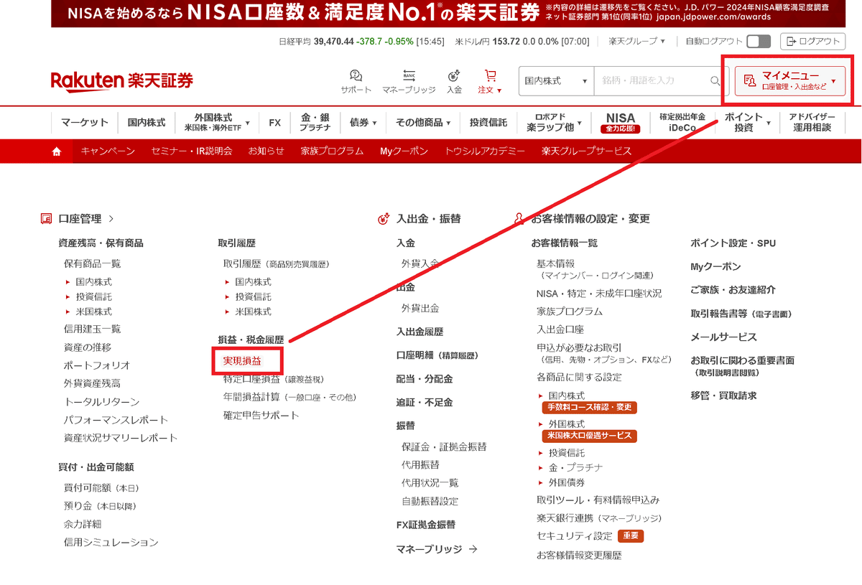
Task: Open ポートフォリオ link
Action: pos(98,365)
